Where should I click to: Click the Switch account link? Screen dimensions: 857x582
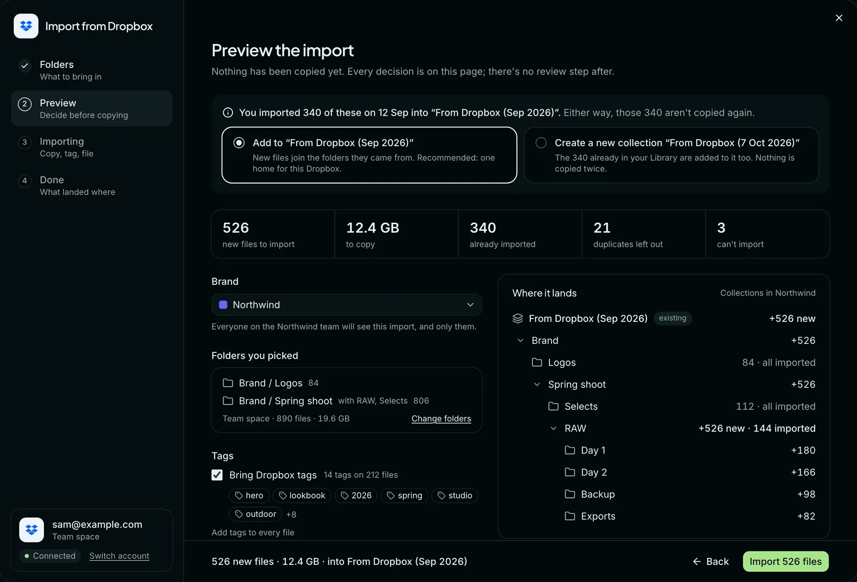[119, 556]
